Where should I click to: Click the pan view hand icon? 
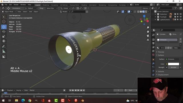[148, 32]
